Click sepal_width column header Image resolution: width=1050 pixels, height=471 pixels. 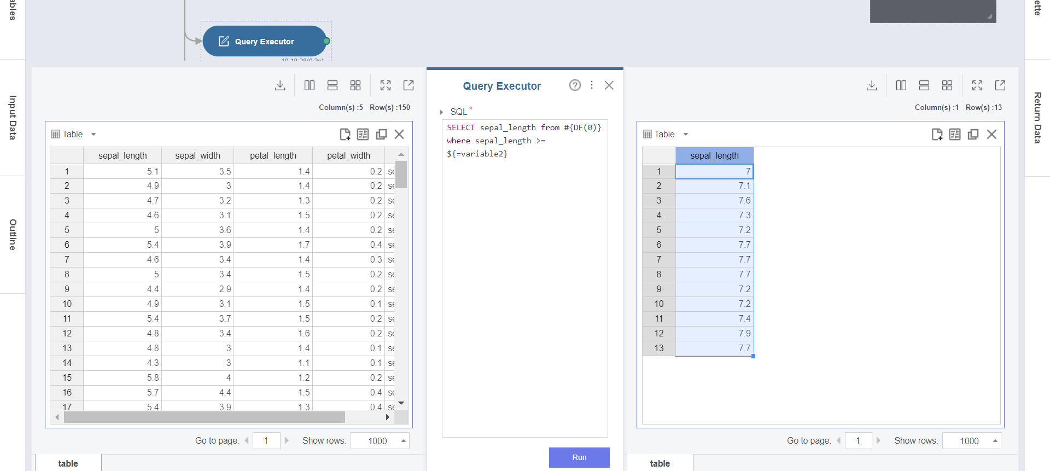(197, 156)
